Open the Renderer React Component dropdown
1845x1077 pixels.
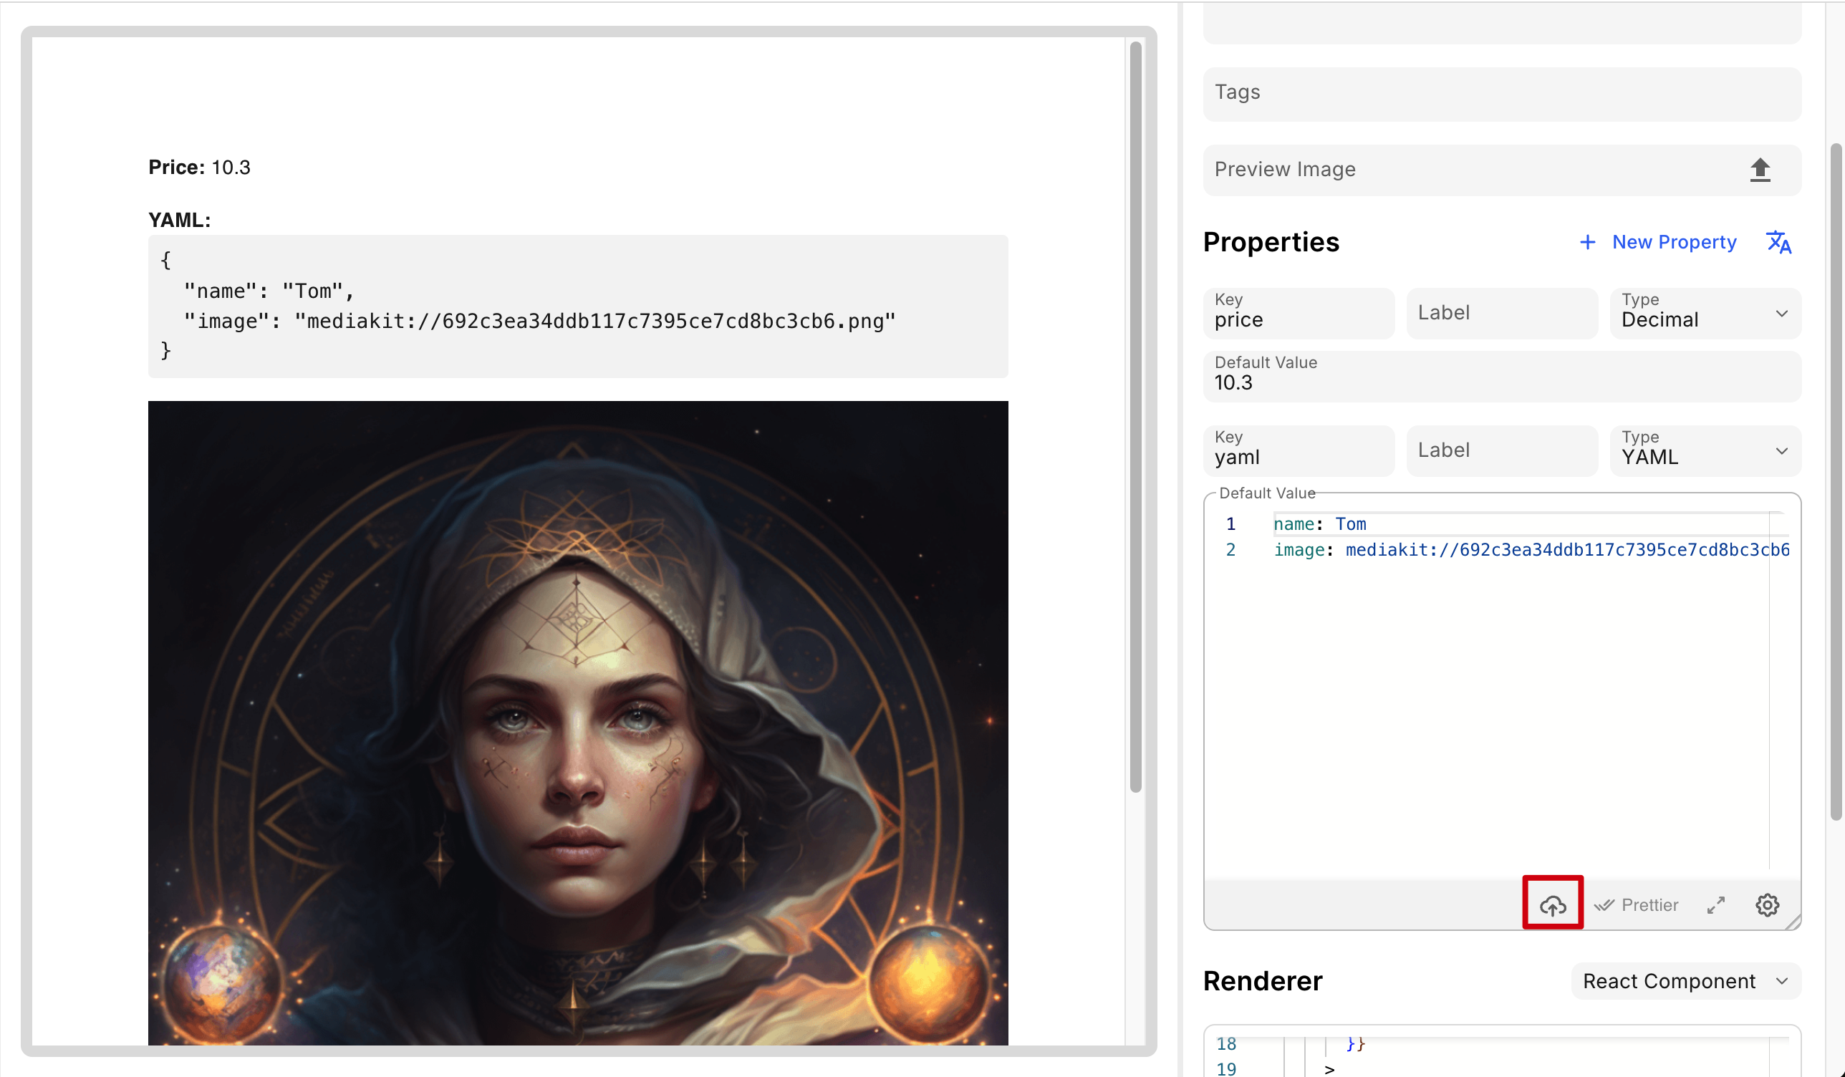point(1685,981)
